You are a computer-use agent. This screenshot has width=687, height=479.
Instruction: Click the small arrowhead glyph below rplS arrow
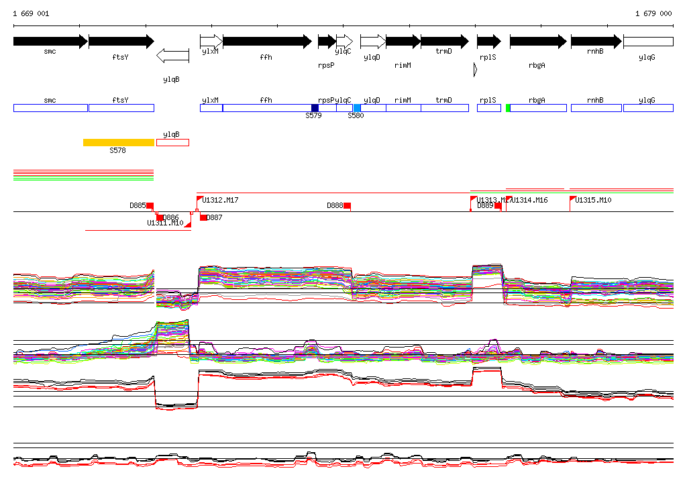coord(476,70)
